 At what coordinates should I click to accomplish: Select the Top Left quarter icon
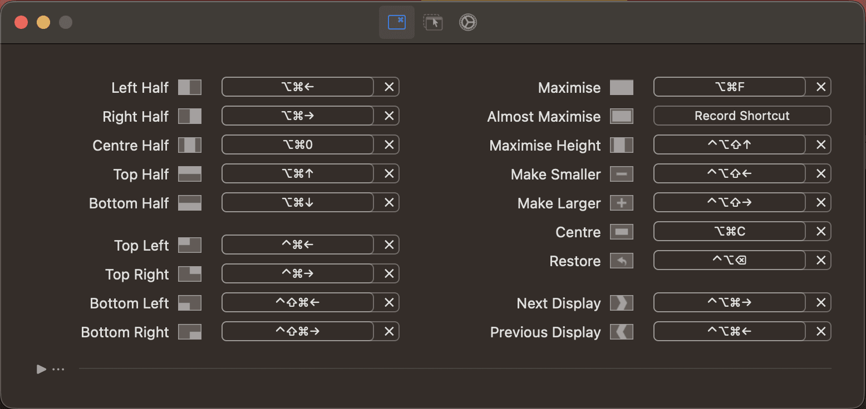tap(190, 245)
